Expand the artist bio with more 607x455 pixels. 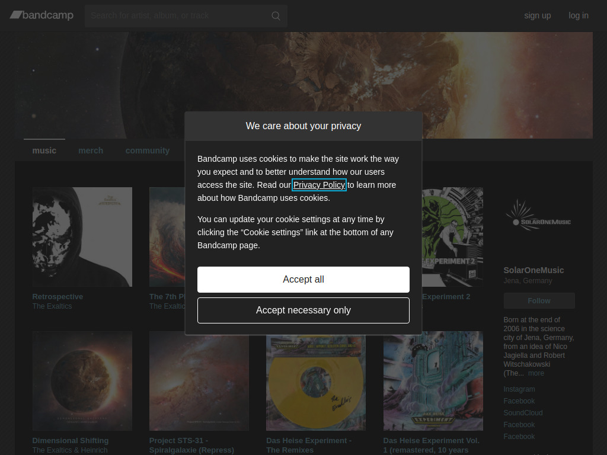(536, 373)
